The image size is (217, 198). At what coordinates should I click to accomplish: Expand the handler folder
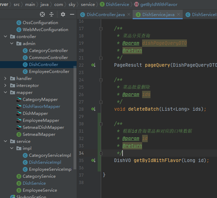click(5, 79)
